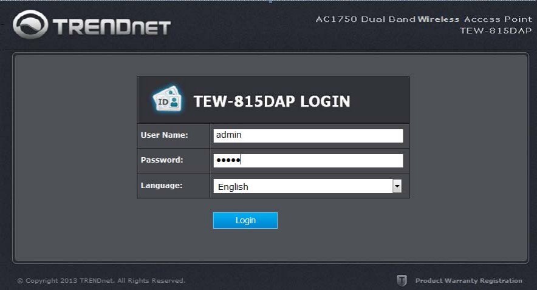
Task: Focus the Password input field
Action: coord(308,161)
